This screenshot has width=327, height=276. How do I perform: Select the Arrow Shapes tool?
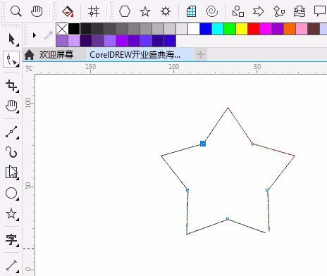coord(259,11)
